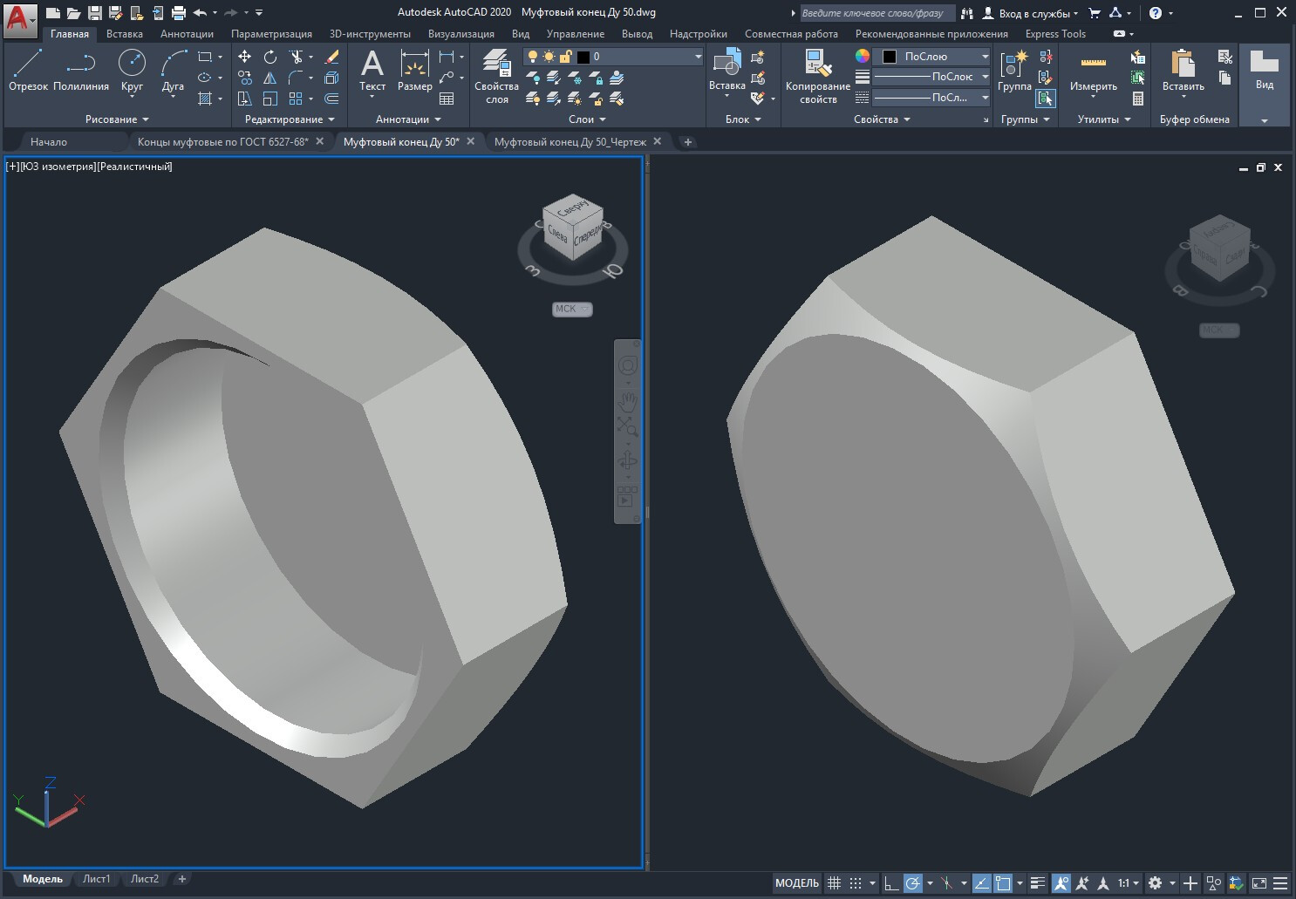
Task: Click the Сверху face of the ViewCube
Action: pyautogui.click(x=572, y=210)
